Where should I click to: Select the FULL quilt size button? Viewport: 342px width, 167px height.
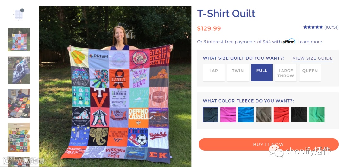pyautogui.click(x=262, y=72)
